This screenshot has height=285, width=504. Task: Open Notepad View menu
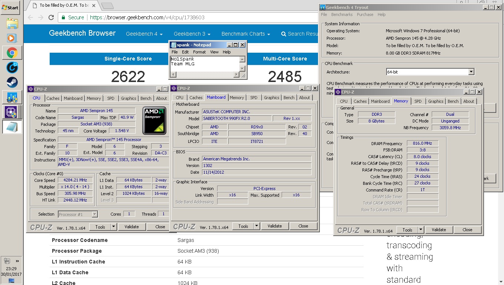[215, 52]
